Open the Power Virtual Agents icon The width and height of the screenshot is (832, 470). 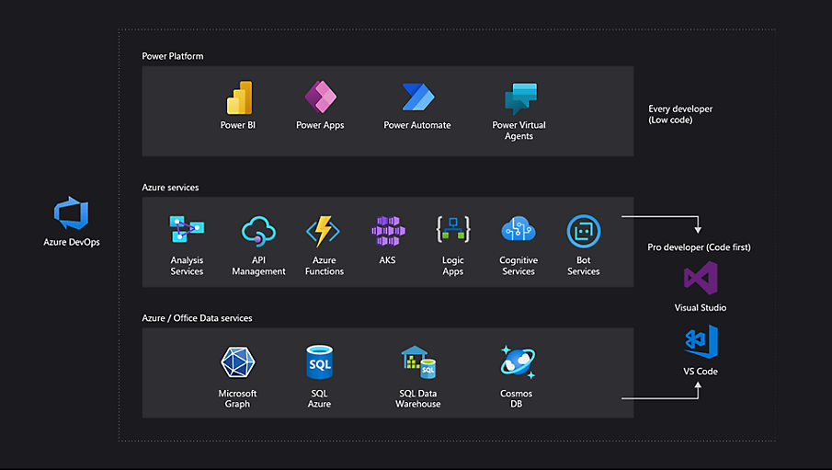tap(519, 98)
